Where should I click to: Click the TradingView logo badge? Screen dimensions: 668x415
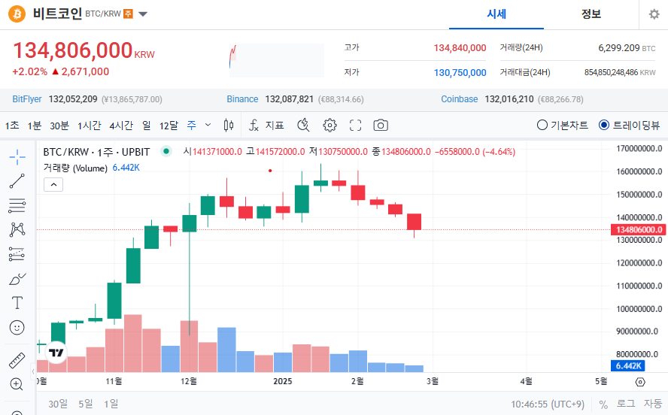pos(56,353)
